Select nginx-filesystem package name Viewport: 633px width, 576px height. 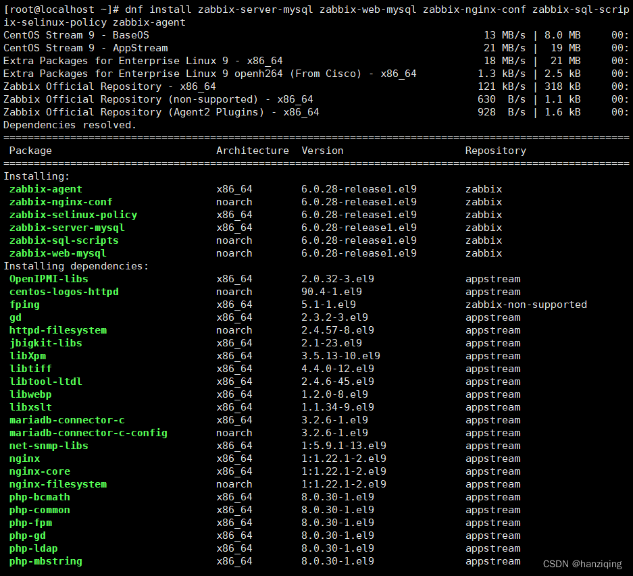coord(57,484)
